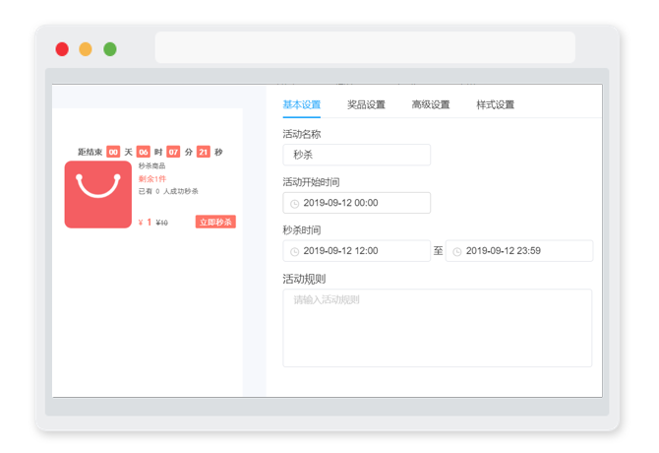This screenshot has width=659, height=453.
Task: Switch to the 基本设置 tab
Action: (301, 104)
